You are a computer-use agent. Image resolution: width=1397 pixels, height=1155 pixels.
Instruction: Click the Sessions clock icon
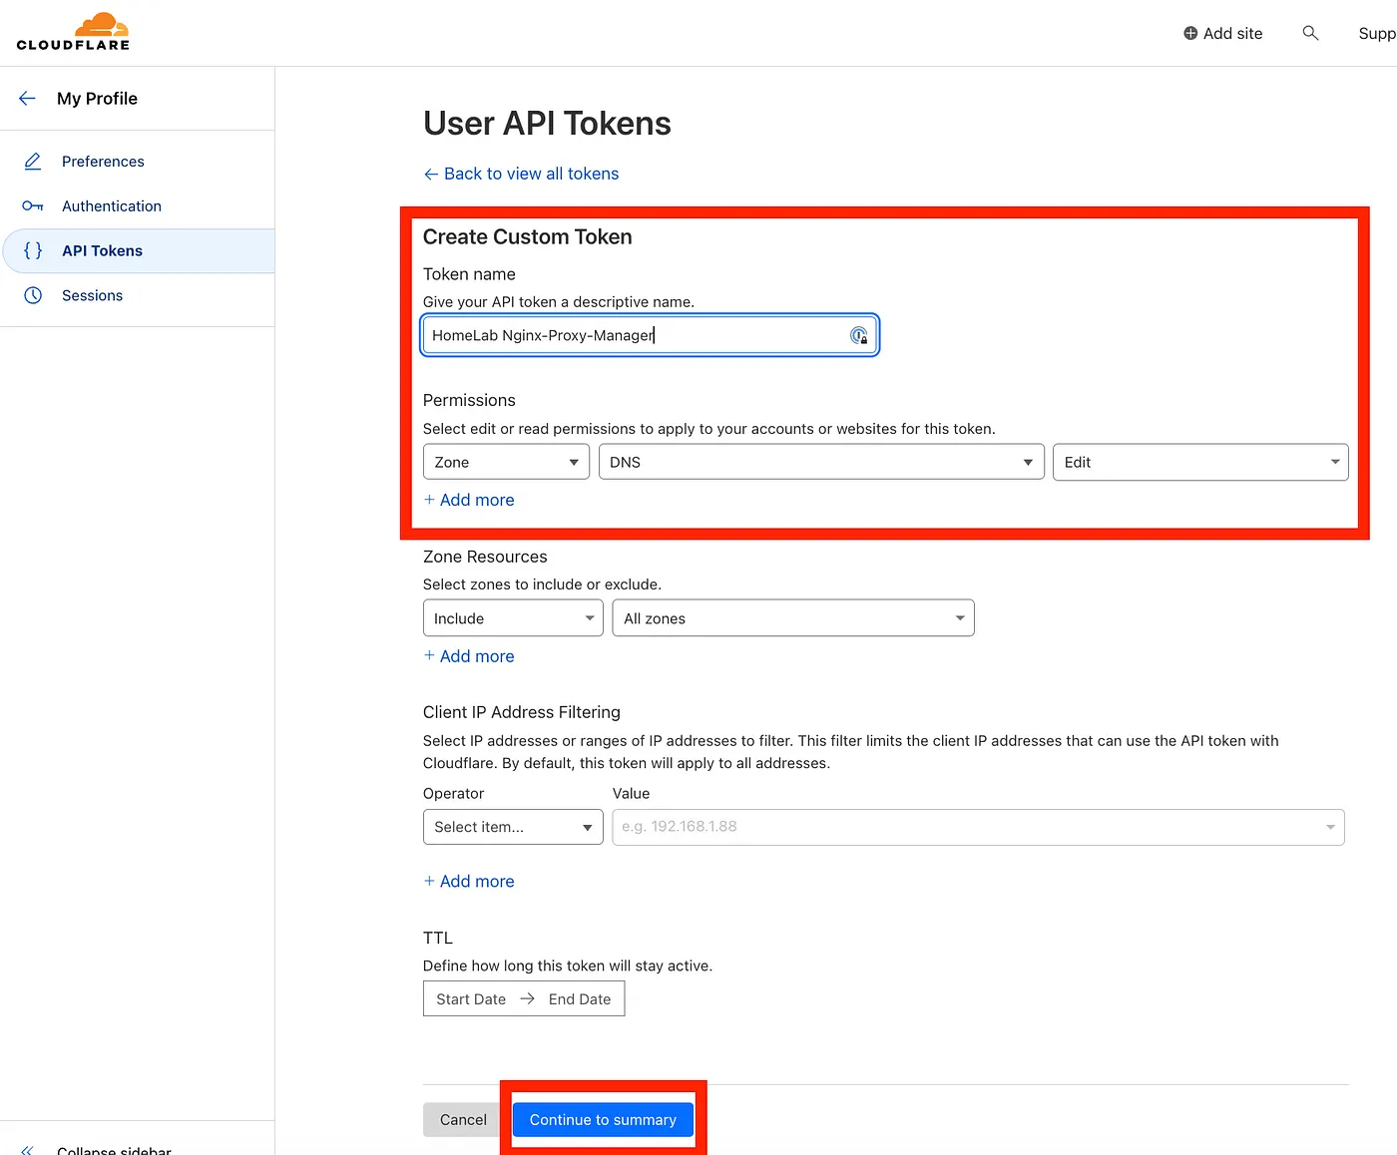click(x=33, y=295)
